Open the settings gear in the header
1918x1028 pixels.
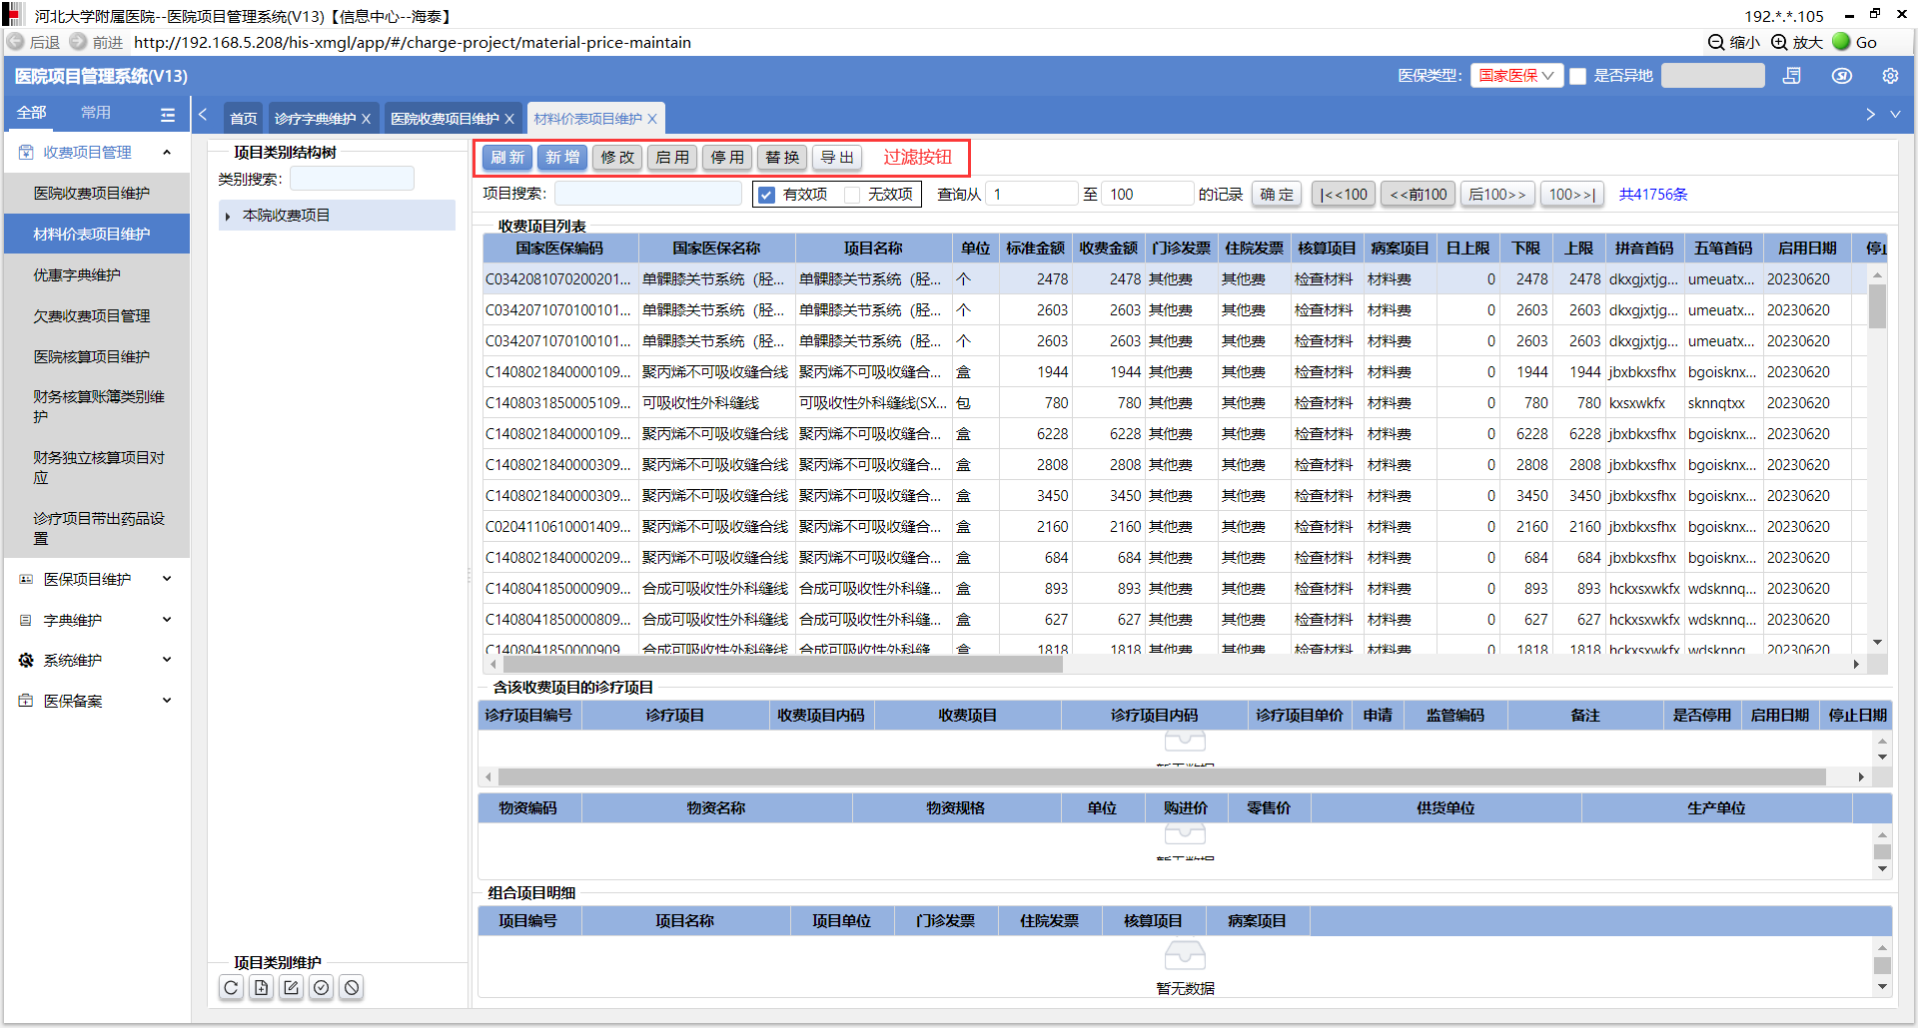click(x=1889, y=76)
